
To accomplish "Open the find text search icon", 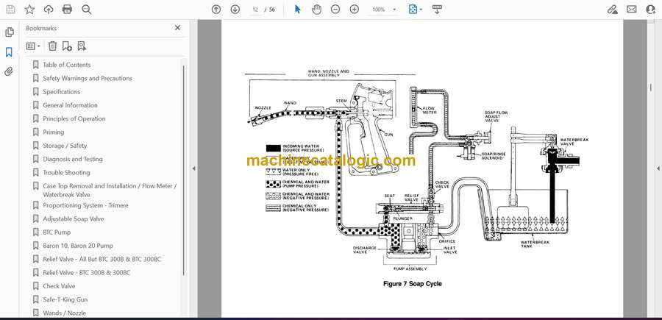I will pos(87,10).
